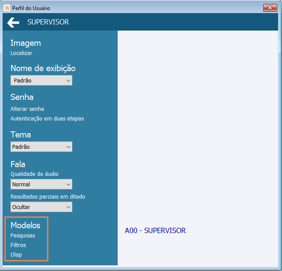The width and height of the screenshot is (282, 271).
Task: Open Qualidade do áudio dropdown
Action: pos(42,184)
